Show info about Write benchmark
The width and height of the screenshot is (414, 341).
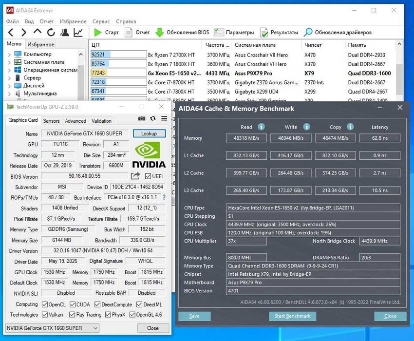point(306,127)
